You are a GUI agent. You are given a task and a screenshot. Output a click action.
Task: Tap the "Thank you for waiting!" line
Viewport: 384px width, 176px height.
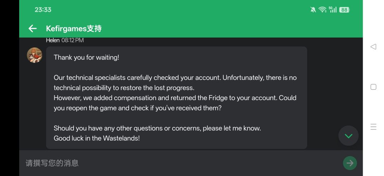tap(86, 57)
